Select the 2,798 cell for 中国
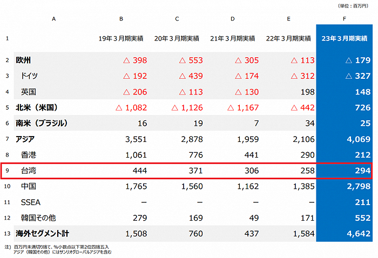The width and height of the screenshot is (378, 258). tap(358, 187)
